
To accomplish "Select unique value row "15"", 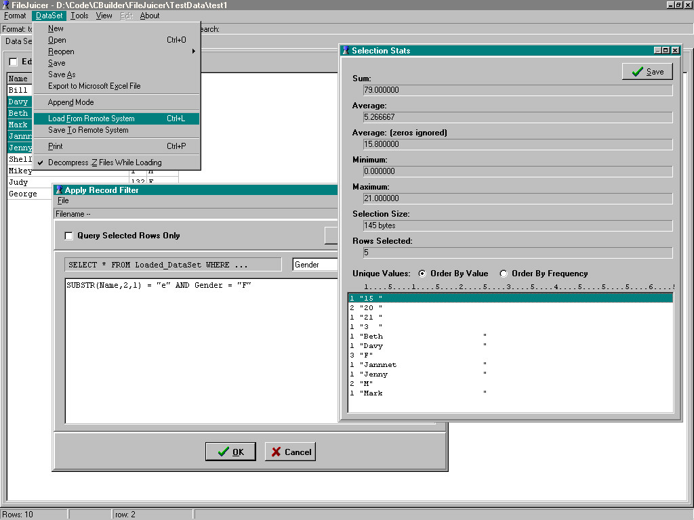I will point(511,298).
